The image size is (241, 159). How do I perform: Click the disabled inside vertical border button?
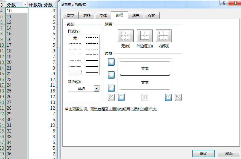(x=145, y=97)
